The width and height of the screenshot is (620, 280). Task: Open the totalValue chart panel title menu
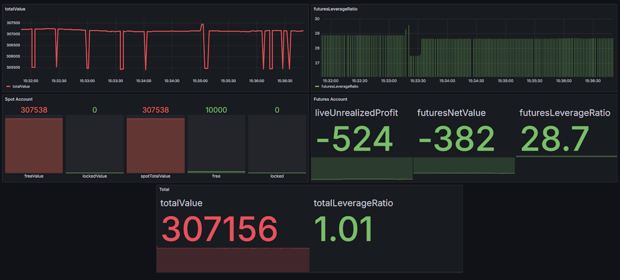click(15, 9)
